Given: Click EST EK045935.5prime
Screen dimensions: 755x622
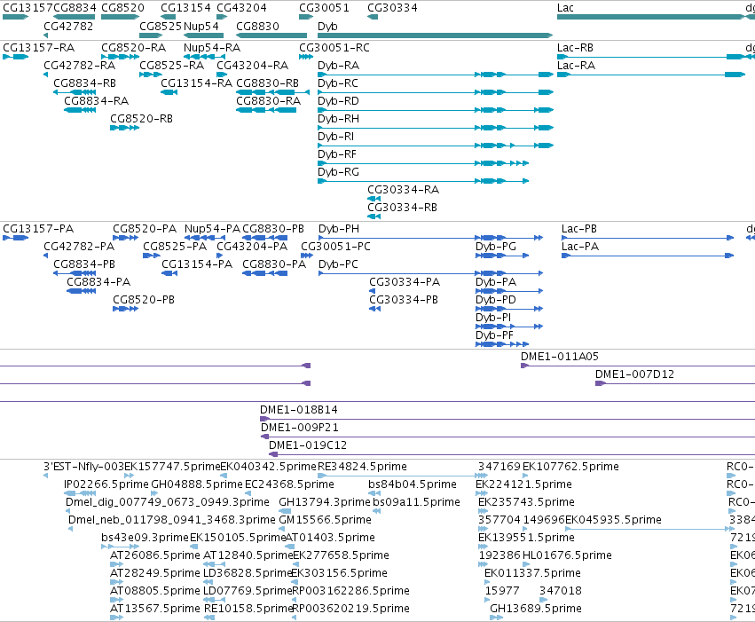Looking at the screenshot, I should click(613, 520).
